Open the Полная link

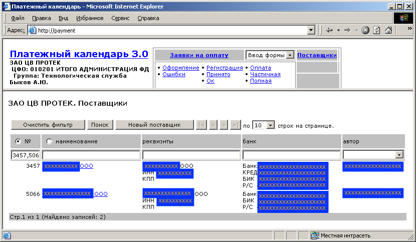[x=261, y=81]
